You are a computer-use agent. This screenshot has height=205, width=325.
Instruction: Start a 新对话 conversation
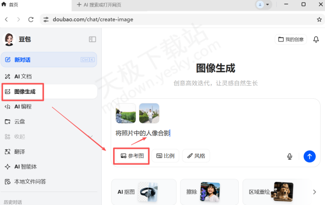coord(49,60)
